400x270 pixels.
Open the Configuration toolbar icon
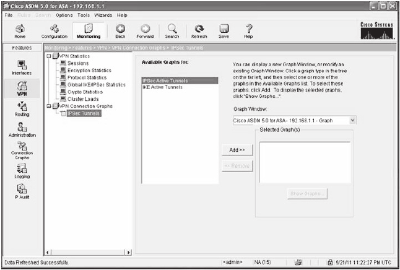[54, 31]
